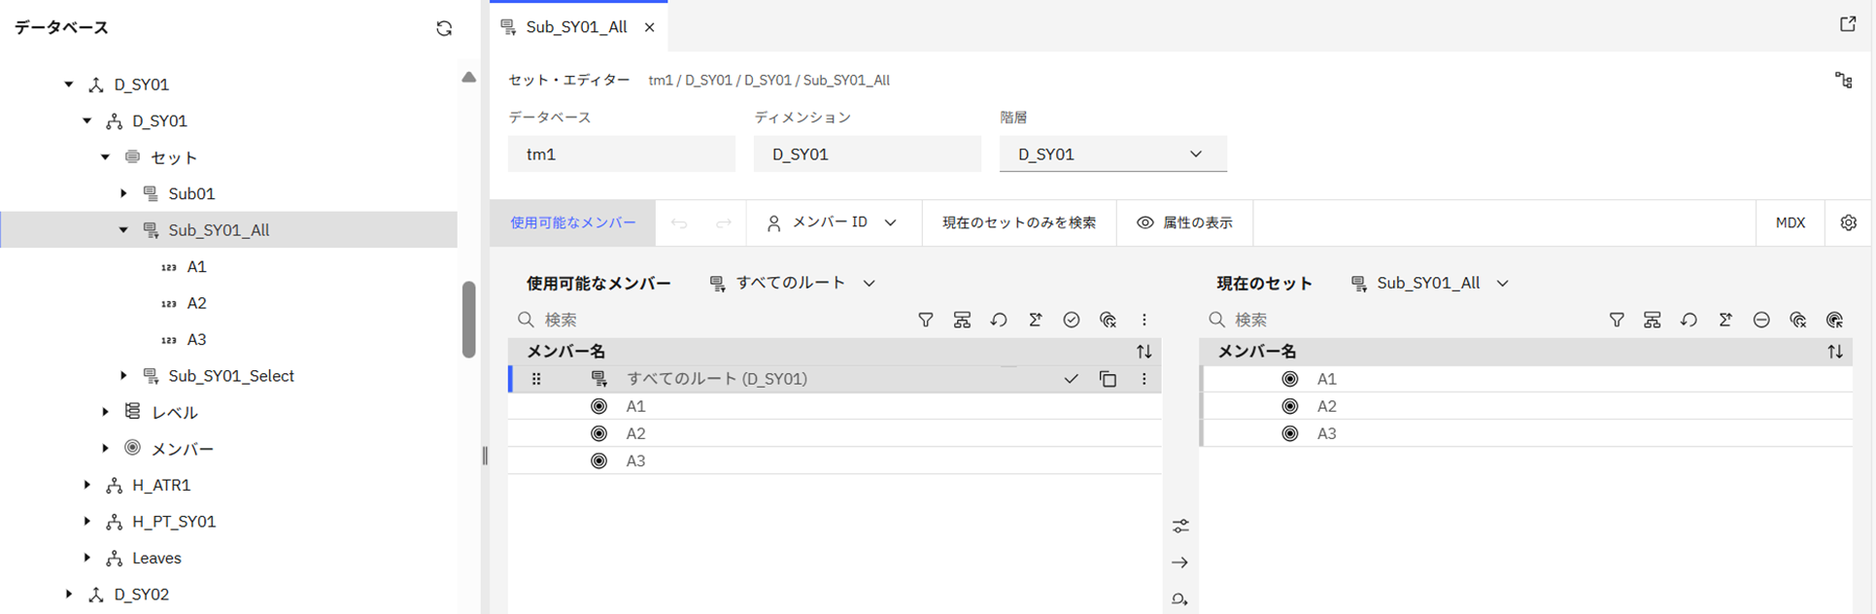
Task: Click the database tree scrollbar thumb
Action: (x=469, y=320)
